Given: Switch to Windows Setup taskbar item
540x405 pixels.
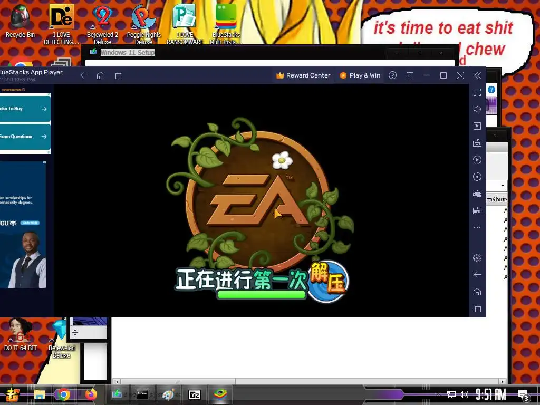Looking at the screenshot, I should (117, 394).
